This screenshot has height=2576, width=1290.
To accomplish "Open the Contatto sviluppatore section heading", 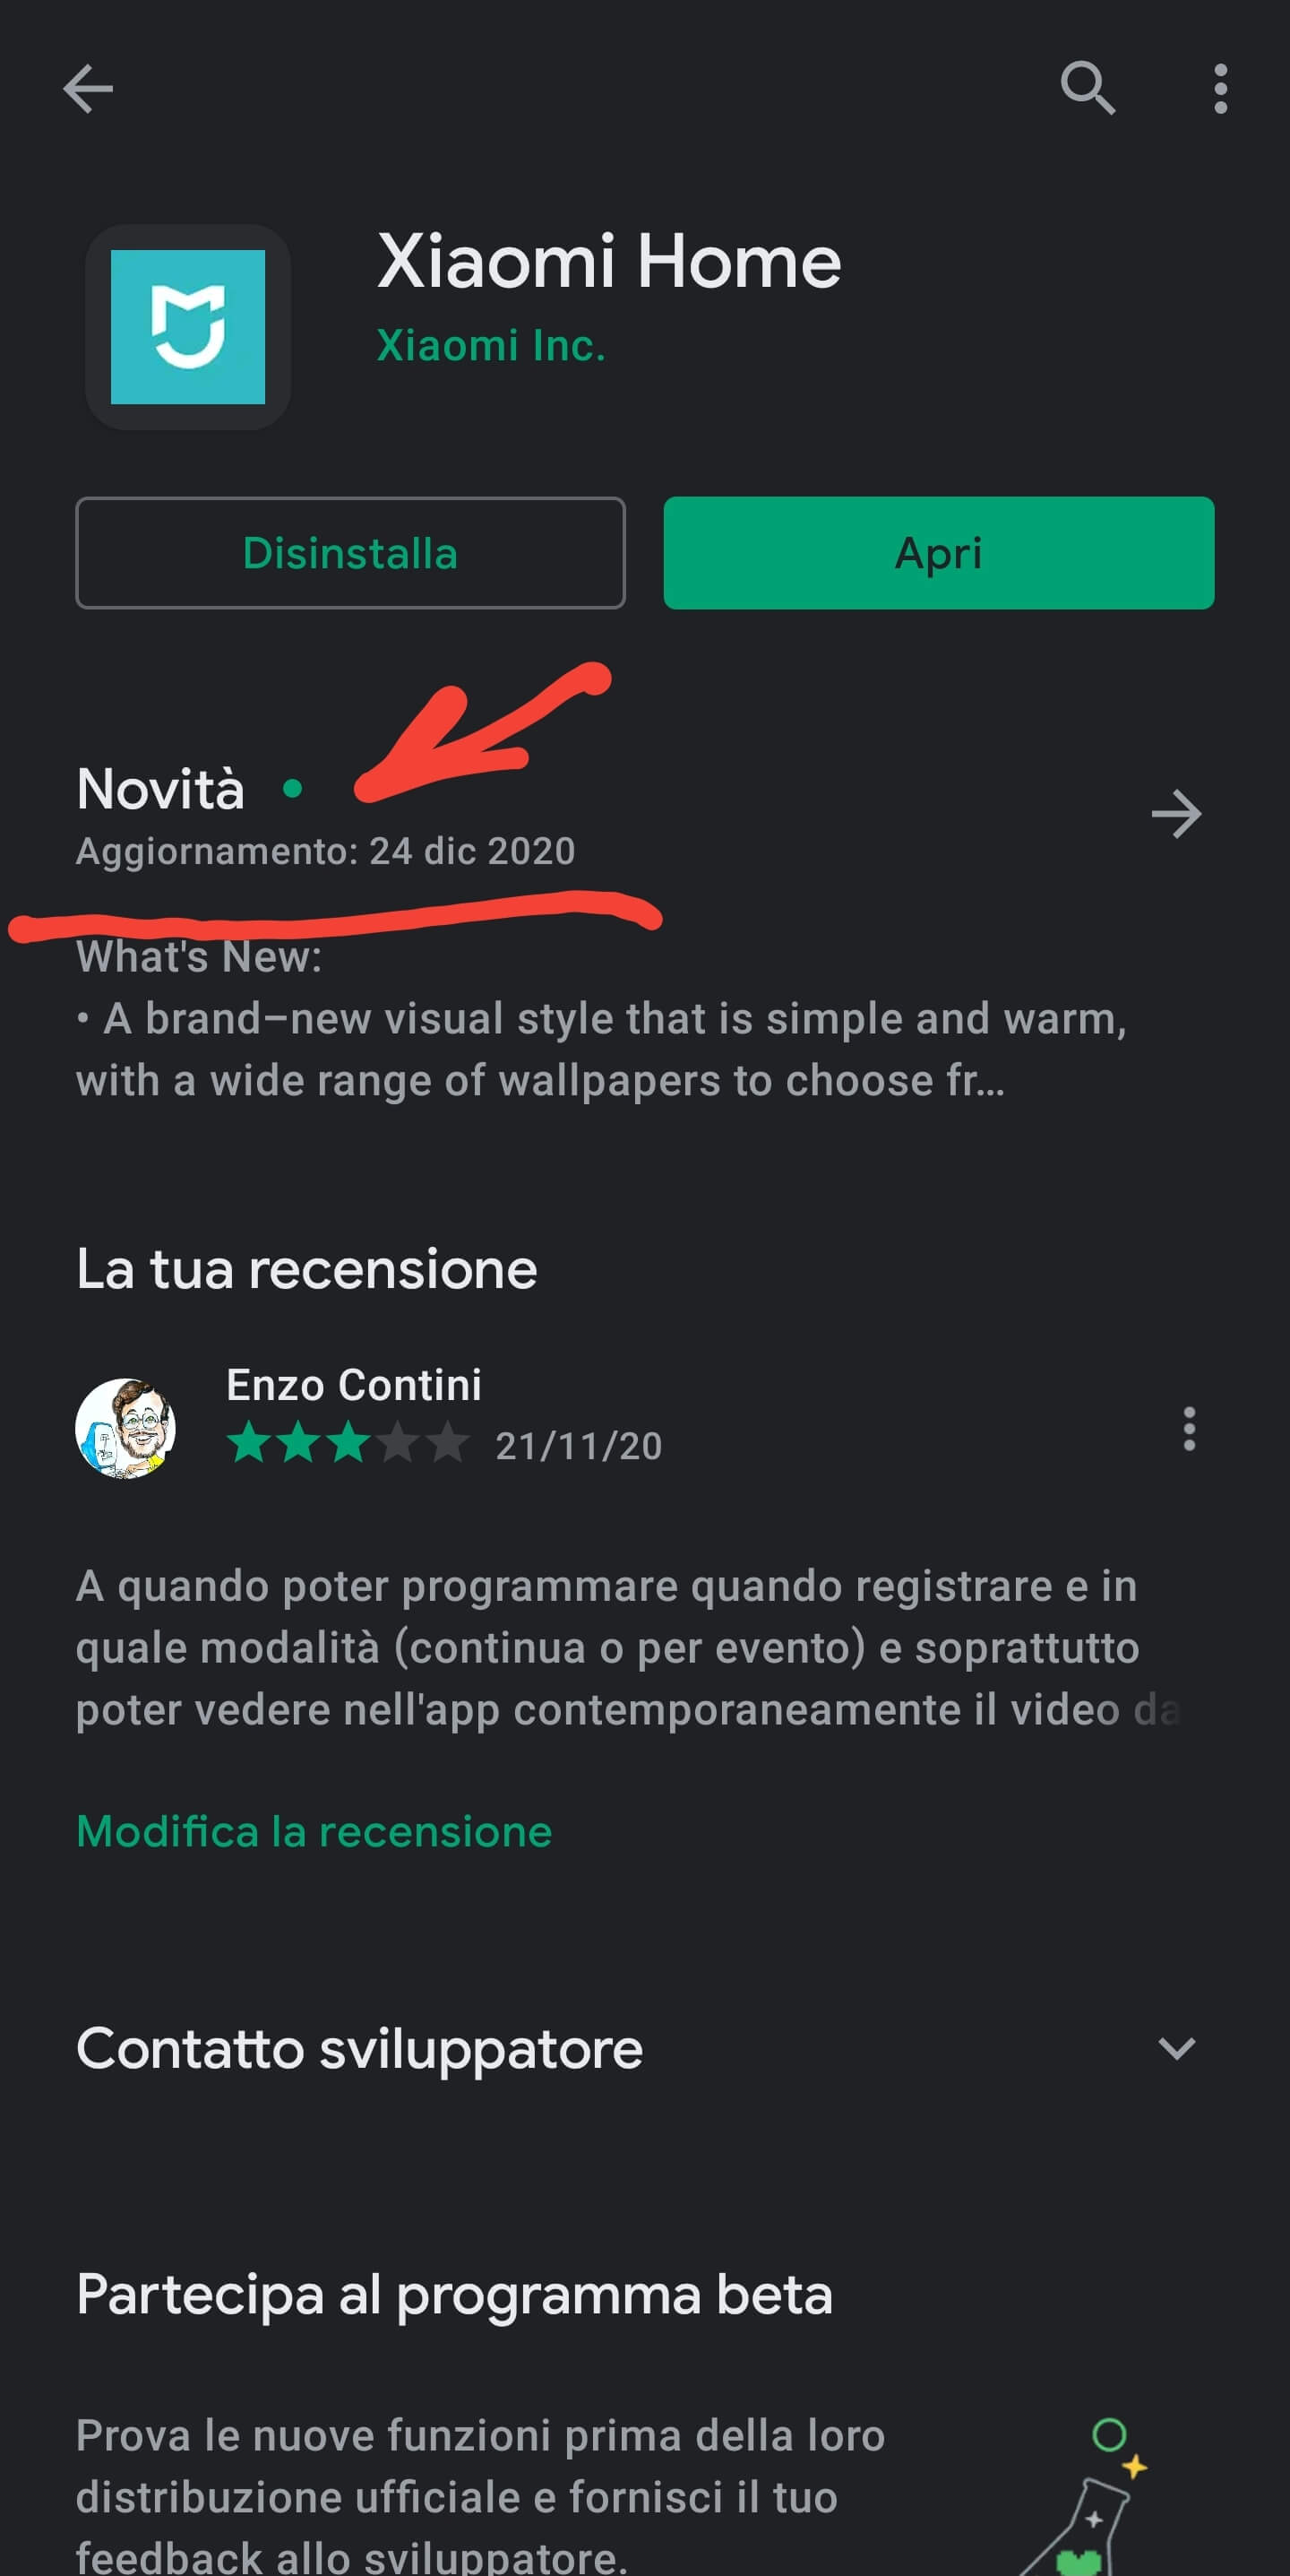I will tap(360, 2048).
